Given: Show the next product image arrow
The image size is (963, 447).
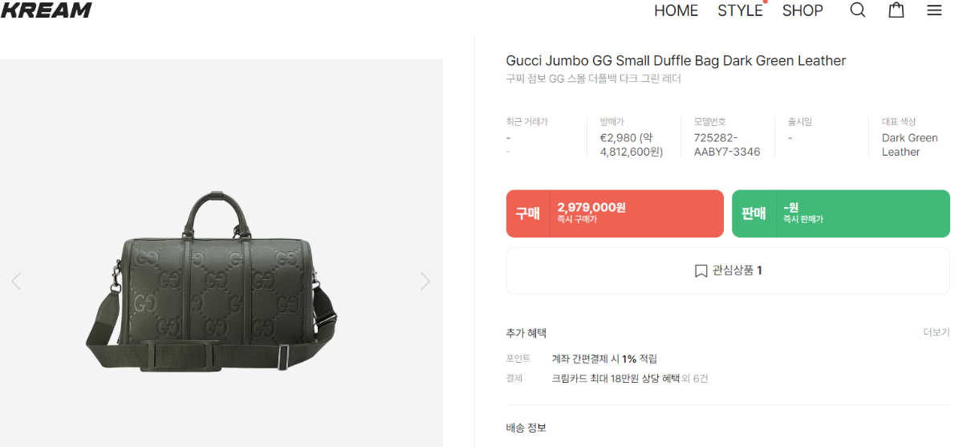Looking at the screenshot, I should click(425, 281).
